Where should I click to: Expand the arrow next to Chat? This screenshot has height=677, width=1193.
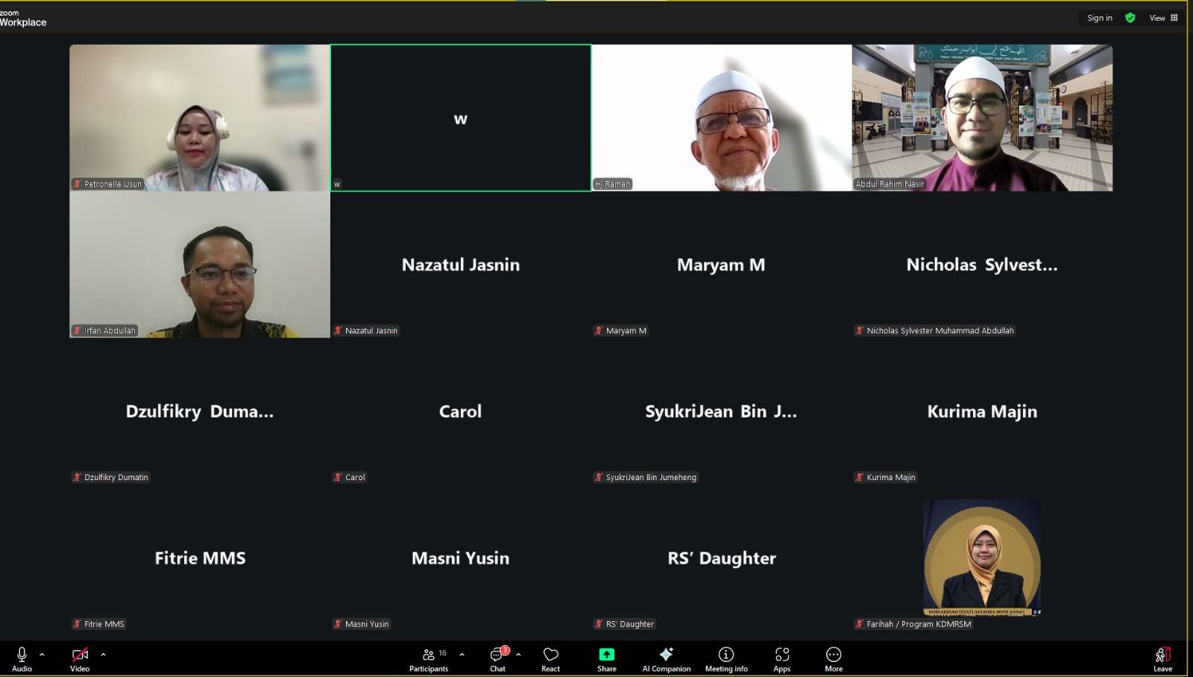[518, 655]
